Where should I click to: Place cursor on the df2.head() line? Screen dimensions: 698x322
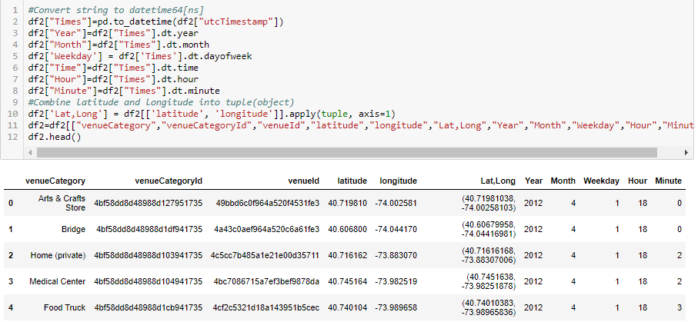click(x=55, y=137)
